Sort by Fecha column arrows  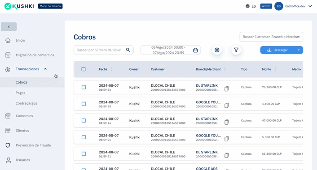point(112,69)
